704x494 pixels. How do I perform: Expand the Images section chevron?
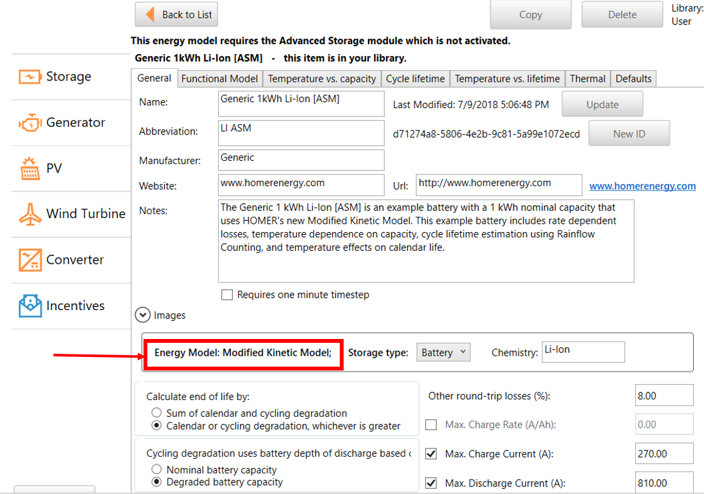(x=143, y=315)
